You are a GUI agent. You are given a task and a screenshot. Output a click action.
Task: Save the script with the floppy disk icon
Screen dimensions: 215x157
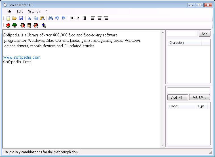(x=21, y=18)
